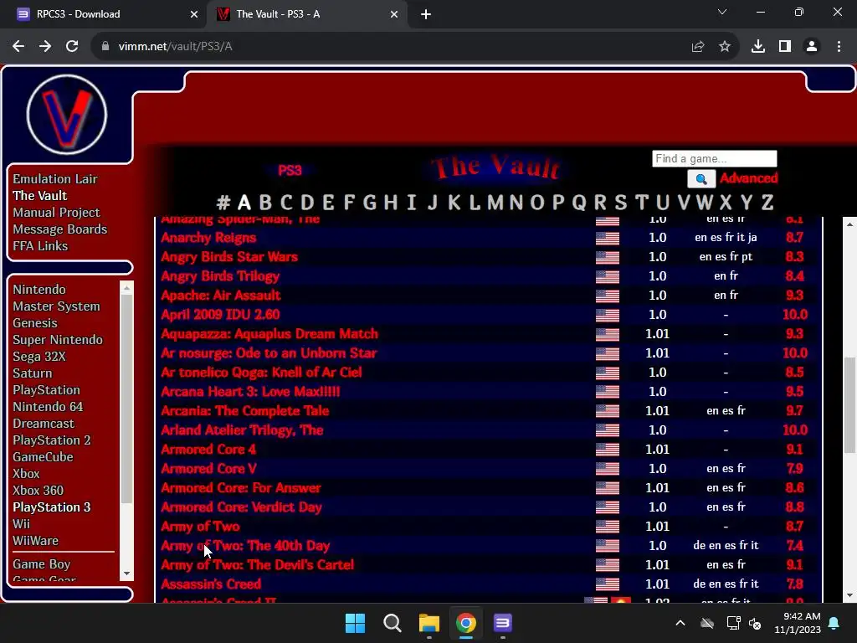The height and width of the screenshot is (643, 857).
Task: Click the system list scroll up arrow
Action: [127, 287]
